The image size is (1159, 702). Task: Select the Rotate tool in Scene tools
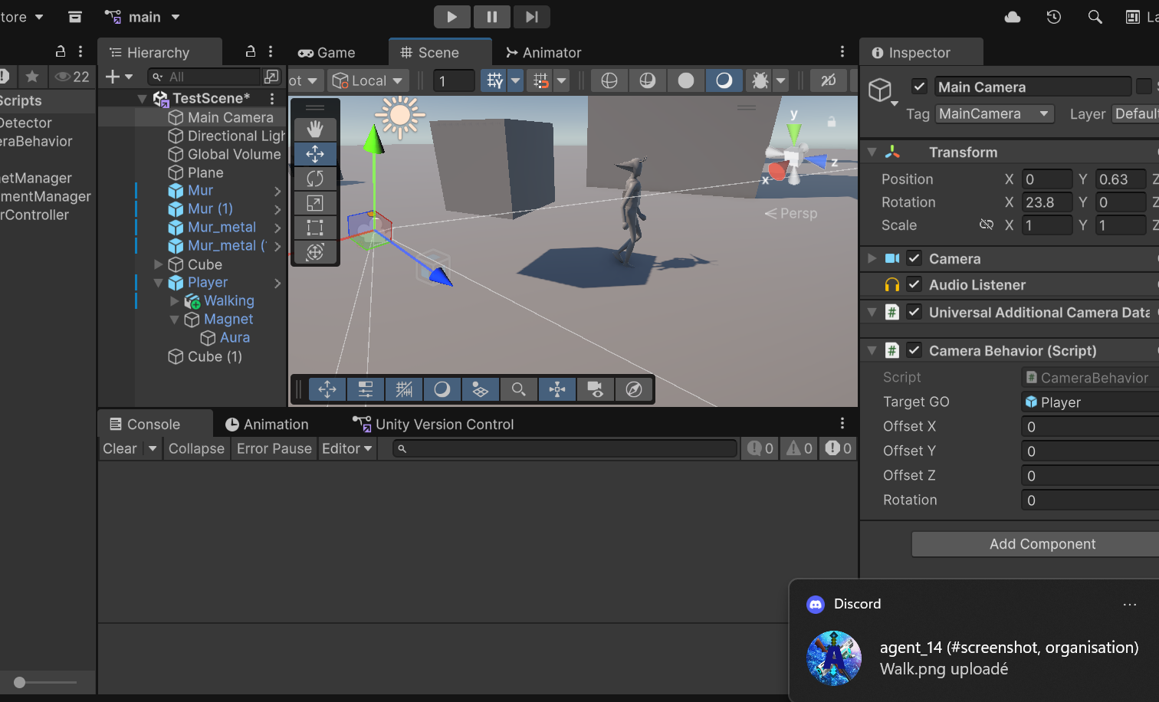click(315, 179)
